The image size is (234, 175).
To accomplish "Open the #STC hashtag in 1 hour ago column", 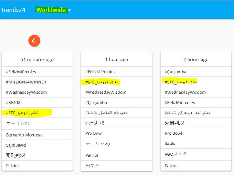I will tap(102, 82).
